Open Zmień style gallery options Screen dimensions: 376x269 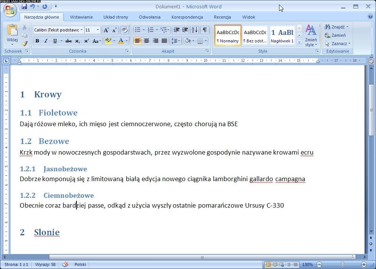click(x=311, y=36)
